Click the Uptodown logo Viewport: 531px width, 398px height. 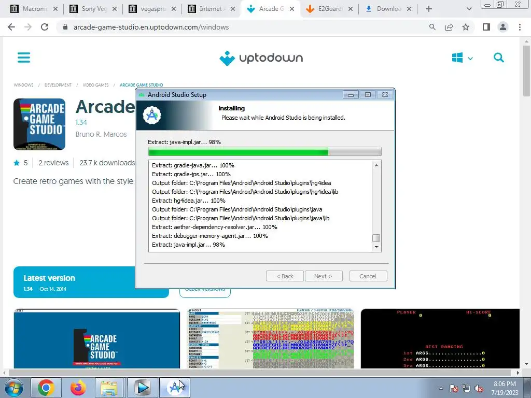tap(261, 58)
